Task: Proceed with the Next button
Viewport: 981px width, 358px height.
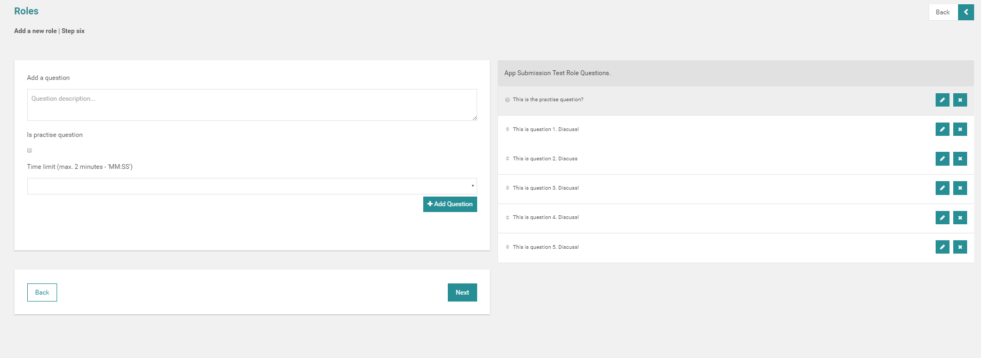Action: 462,292
